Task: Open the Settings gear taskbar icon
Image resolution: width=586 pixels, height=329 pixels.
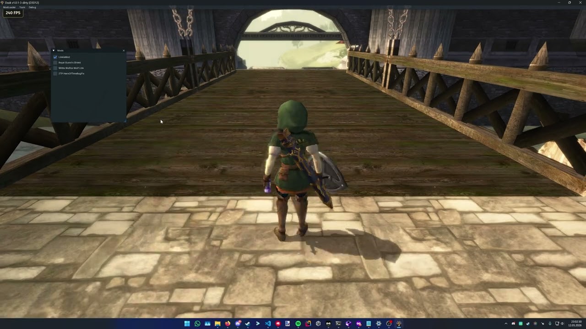Action: coord(379,324)
